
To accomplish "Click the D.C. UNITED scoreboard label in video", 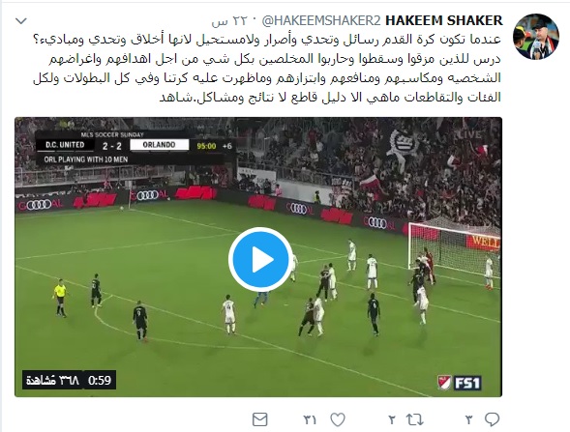I will coord(65,145).
